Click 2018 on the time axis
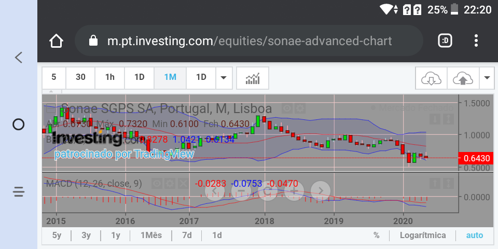Image resolution: width=498 pixels, height=249 pixels. click(x=265, y=221)
